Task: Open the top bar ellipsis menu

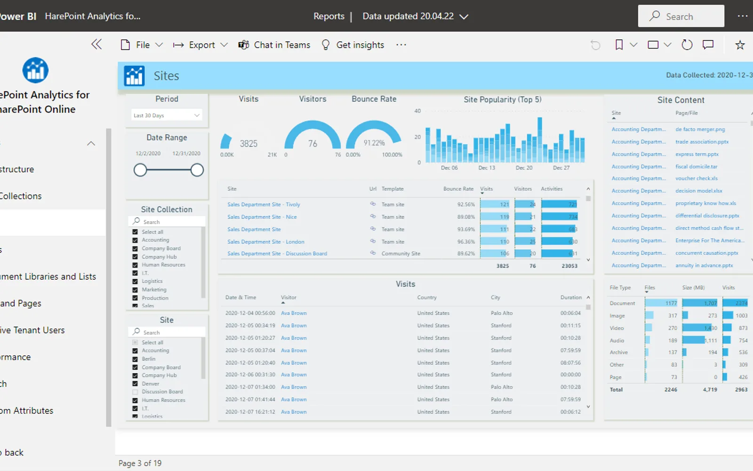Action: pyautogui.click(x=743, y=16)
